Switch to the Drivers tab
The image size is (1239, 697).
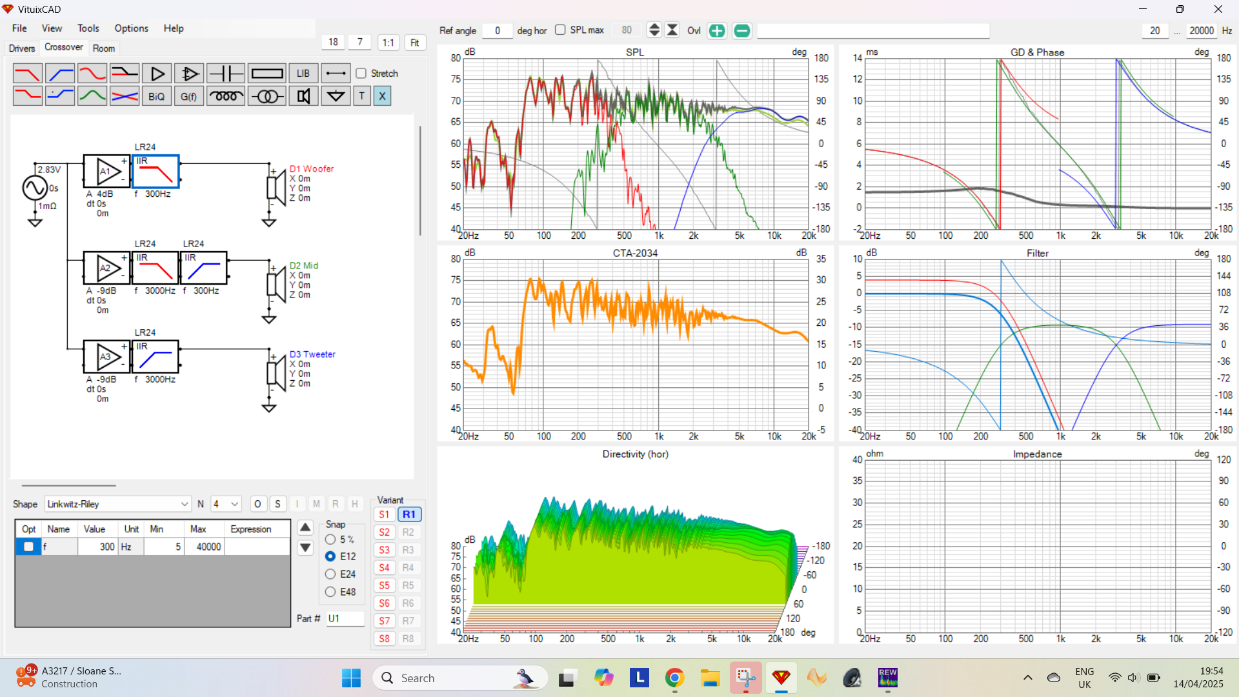[x=22, y=48]
